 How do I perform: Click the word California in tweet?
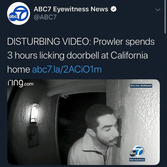click(129, 55)
